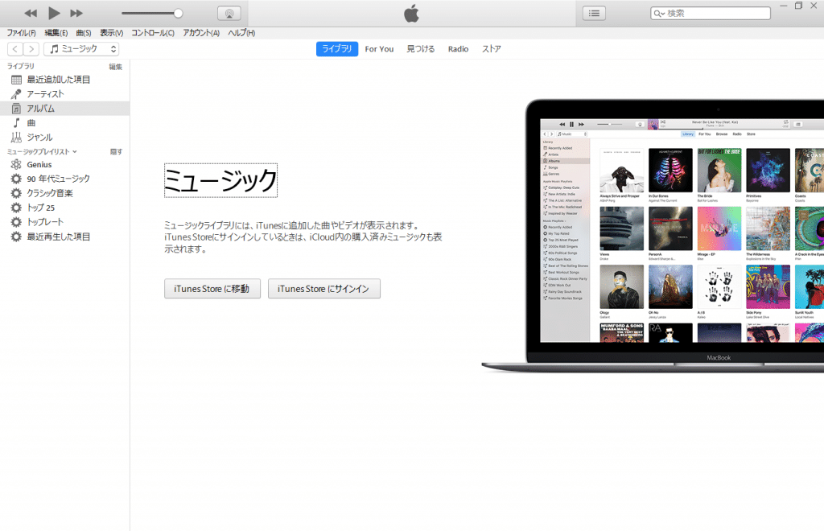824x531 pixels.
Task: Open the ファイル(F) menu
Action: click(21, 32)
